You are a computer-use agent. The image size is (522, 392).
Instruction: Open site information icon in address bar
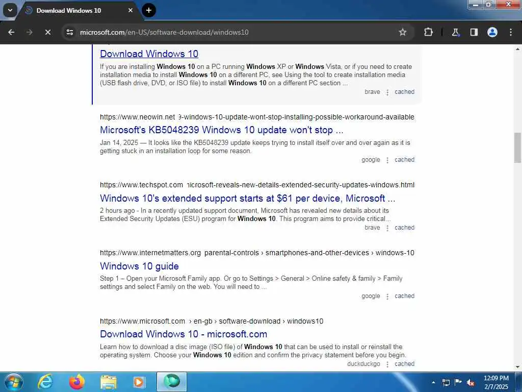pos(69,32)
